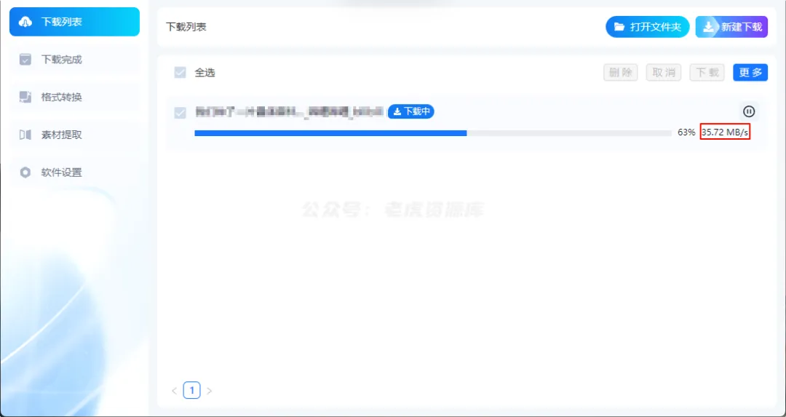Go to 素材提取 section

(x=75, y=135)
